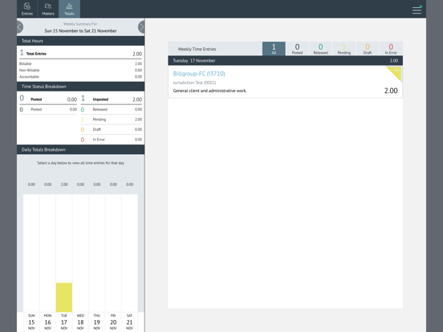
Task: Go to next week arrow
Action: click(x=141, y=27)
